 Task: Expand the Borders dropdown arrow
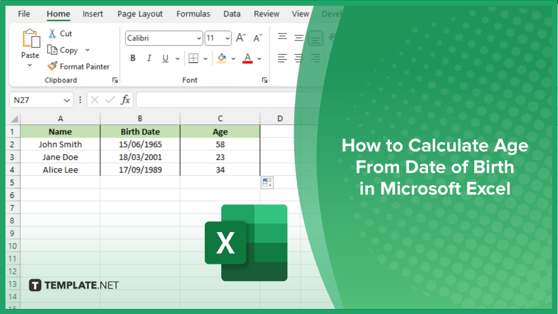pyautogui.click(x=205, y=58)
